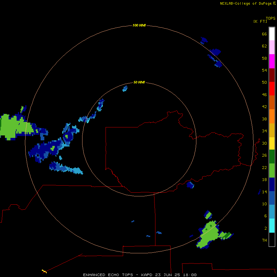Select the 54 legend value
277x277 pixels.
click(x=264, y=70)
